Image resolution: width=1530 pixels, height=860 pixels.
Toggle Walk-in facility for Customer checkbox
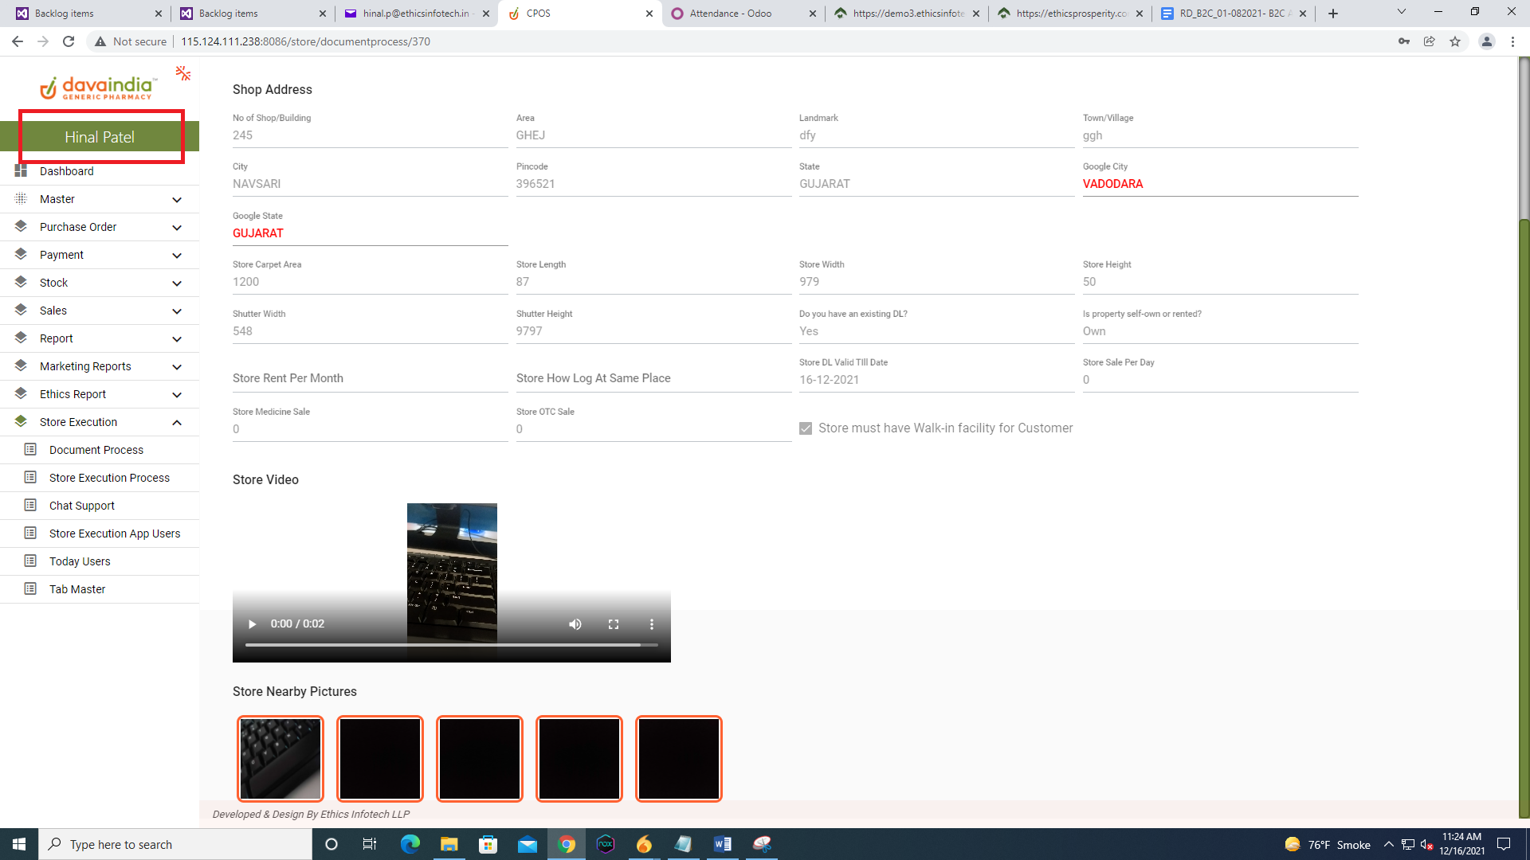pos(806,428)
